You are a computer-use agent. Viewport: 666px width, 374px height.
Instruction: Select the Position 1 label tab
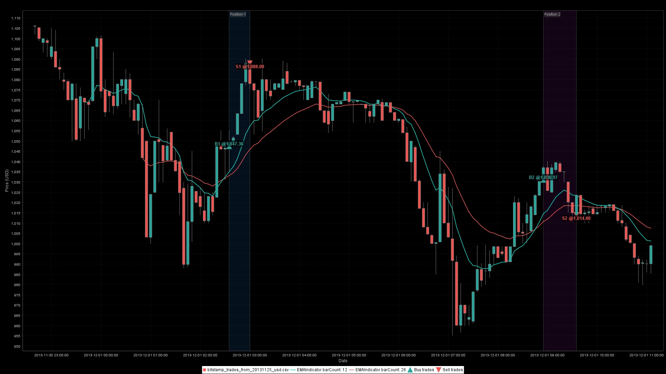tap(238, 14)
